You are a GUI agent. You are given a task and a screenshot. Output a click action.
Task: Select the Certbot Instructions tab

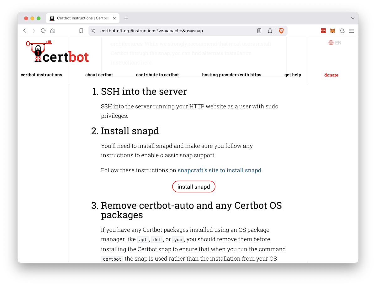(82, 18)
